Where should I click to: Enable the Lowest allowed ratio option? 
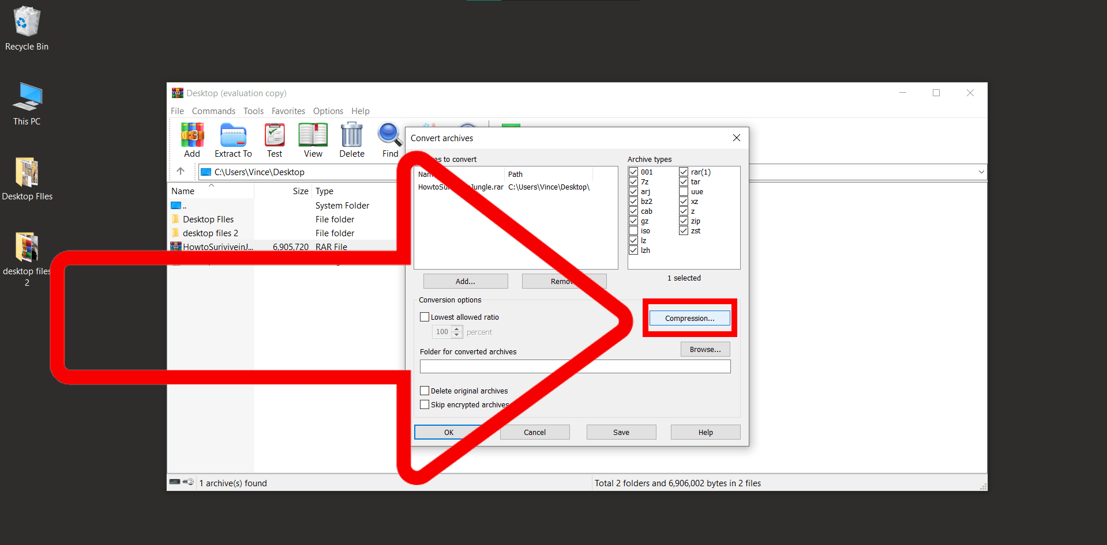[x=425, y=316]
